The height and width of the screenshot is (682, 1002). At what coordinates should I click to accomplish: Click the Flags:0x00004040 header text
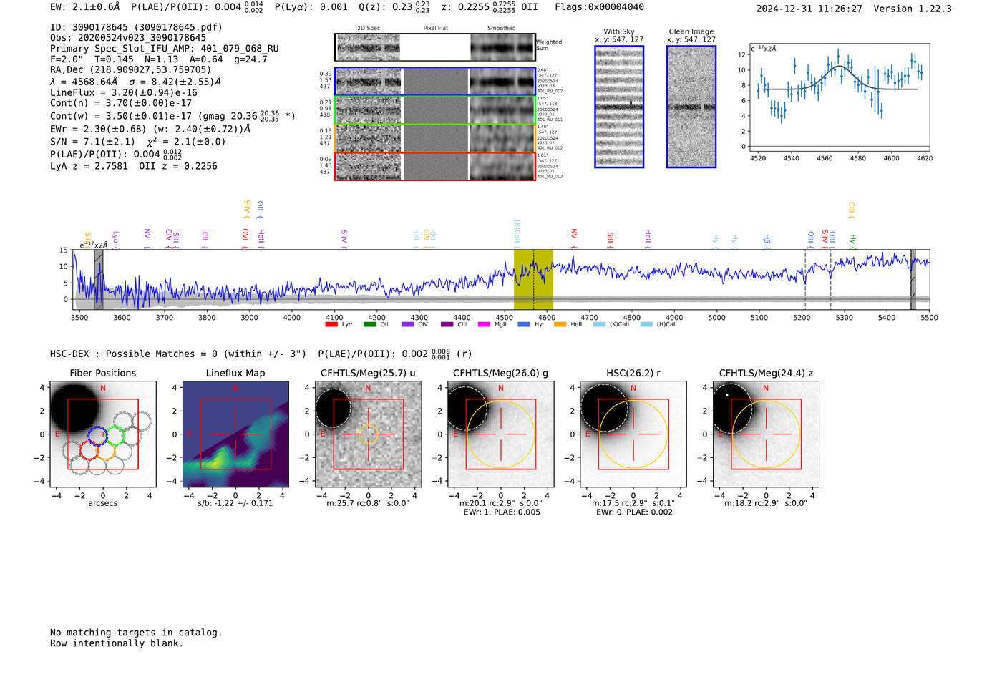tap(600, 7)
